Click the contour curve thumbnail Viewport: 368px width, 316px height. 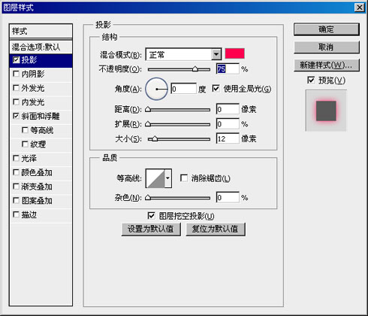[x=155, y=178]
